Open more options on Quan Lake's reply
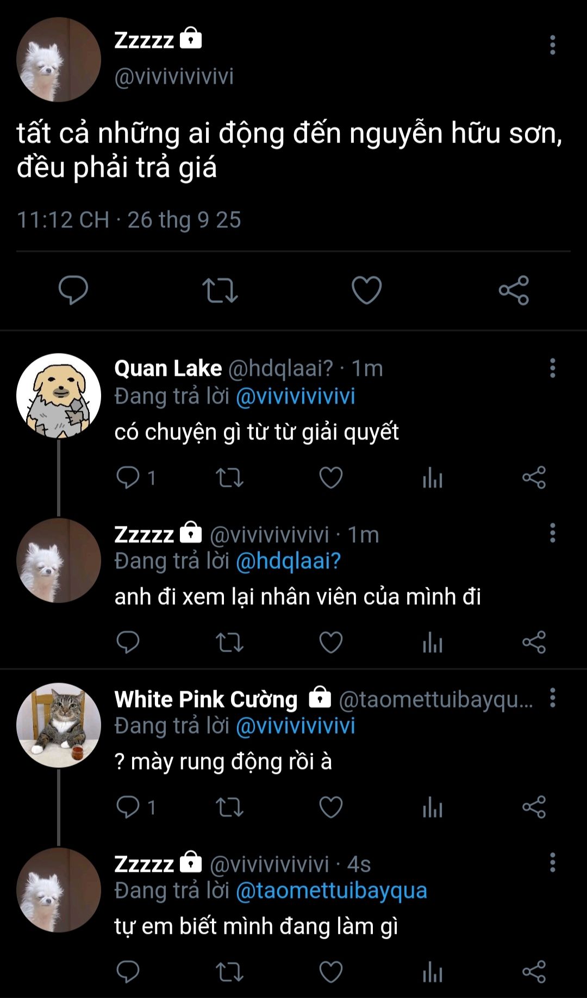 coord(552,368)
